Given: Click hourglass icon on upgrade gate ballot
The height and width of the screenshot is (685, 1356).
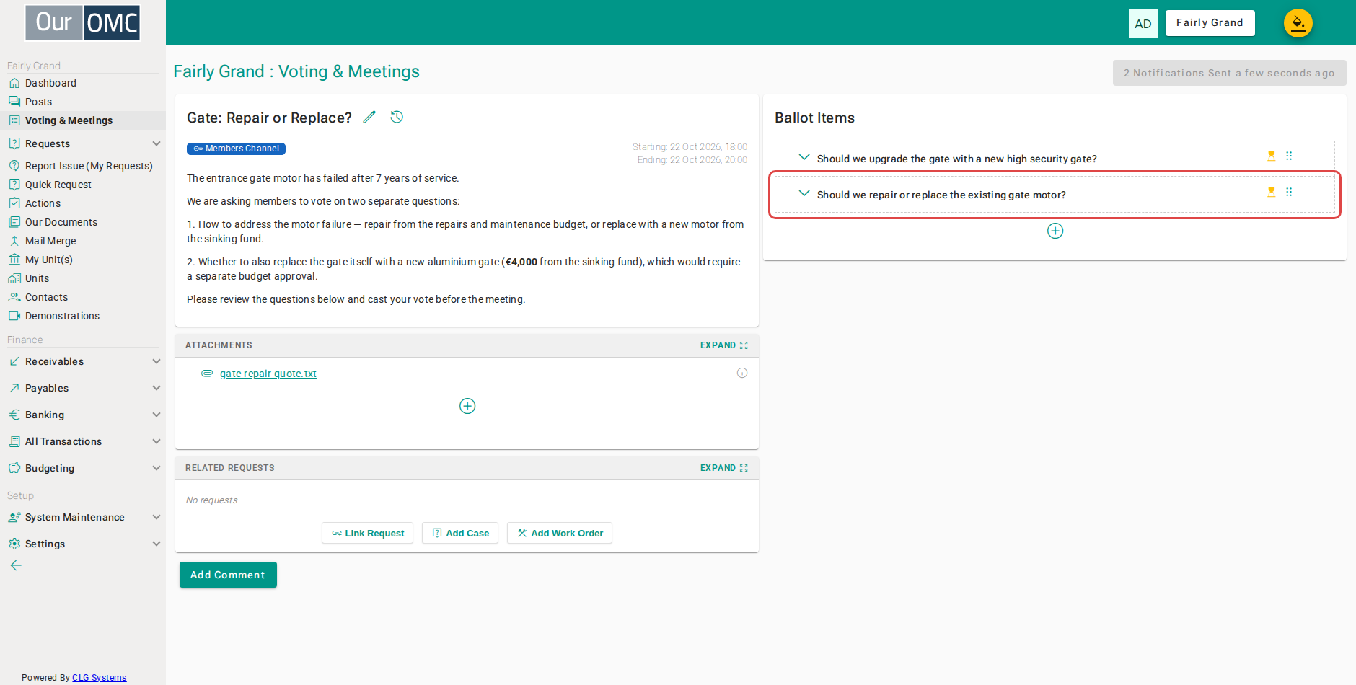Looking at the screenshot, I should [x=1272, y=156].
